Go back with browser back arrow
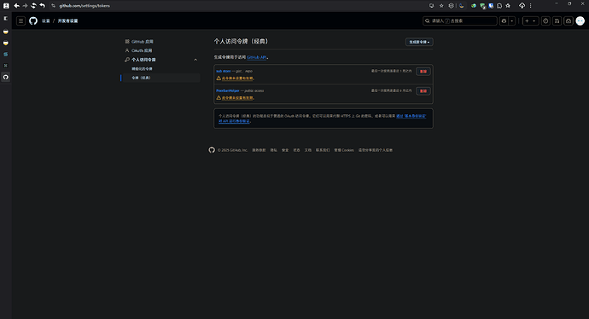The width and height of the screenshot is (589, 319). (x=16, y=6)
